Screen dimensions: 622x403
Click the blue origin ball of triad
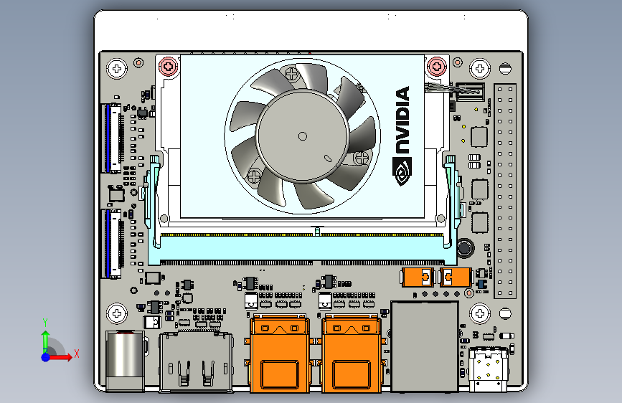click(46, 357)
